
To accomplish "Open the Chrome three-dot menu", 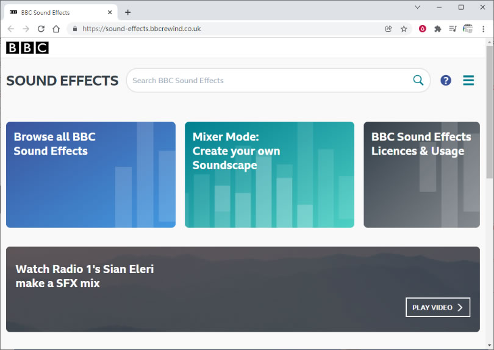I will pos(483,29).
